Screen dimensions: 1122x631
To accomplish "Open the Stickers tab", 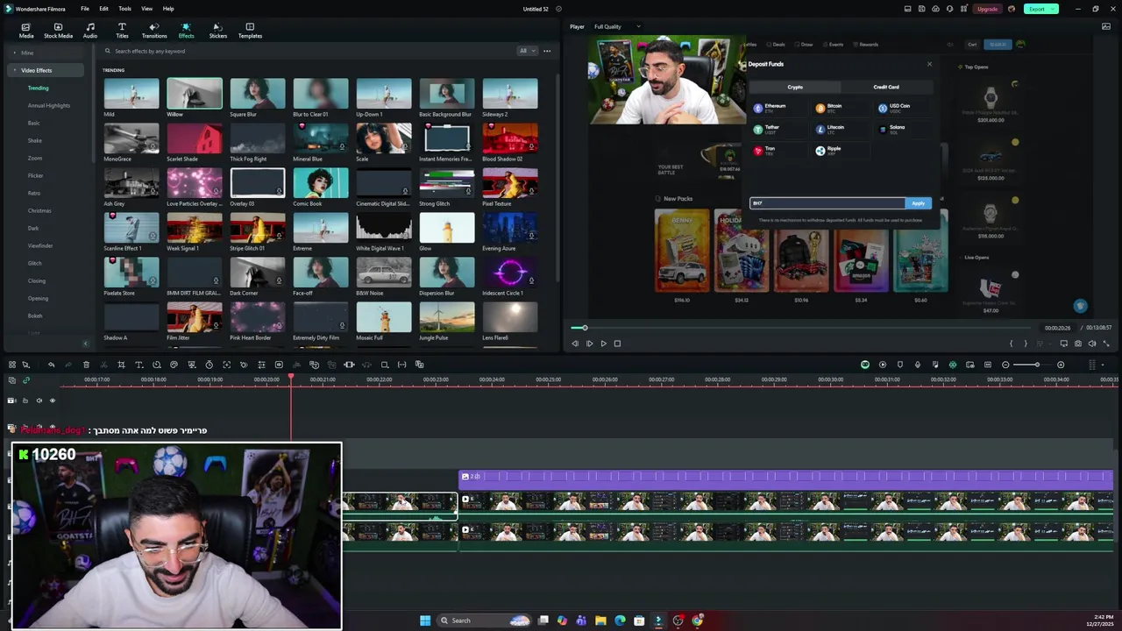I will click(x=218, y=31).
